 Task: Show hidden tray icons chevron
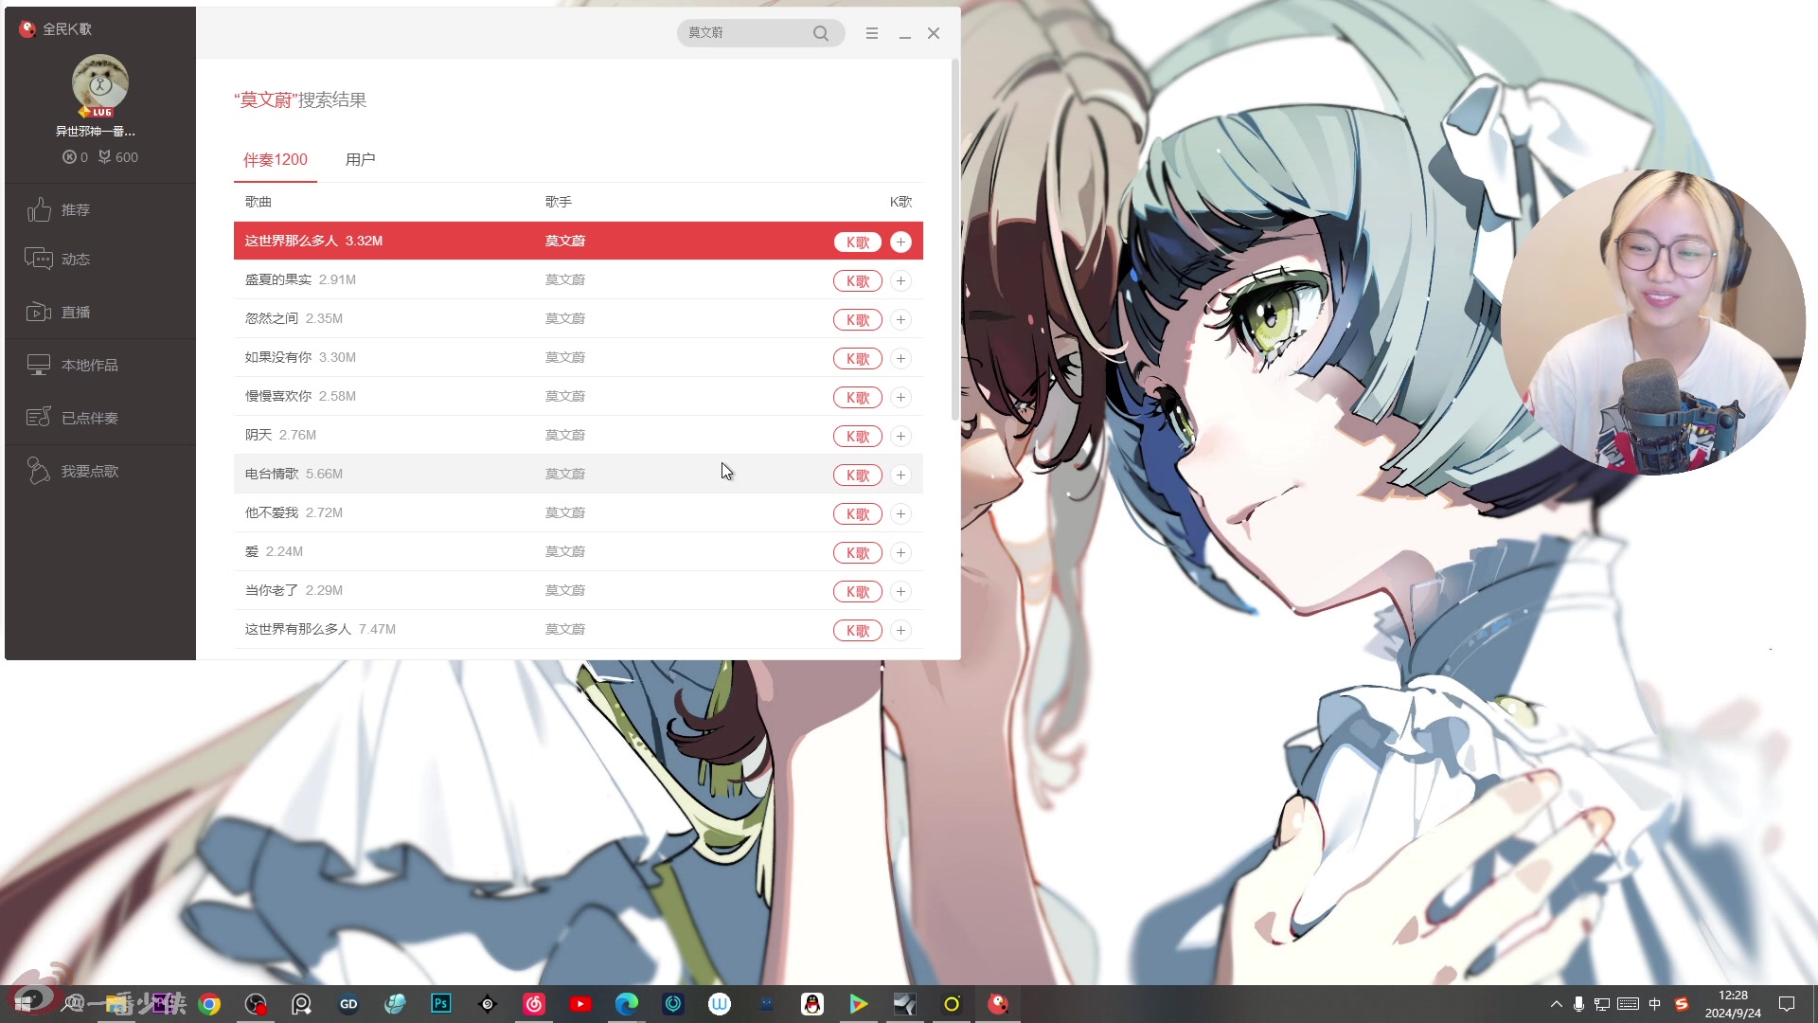(x=1556, y=1004)
